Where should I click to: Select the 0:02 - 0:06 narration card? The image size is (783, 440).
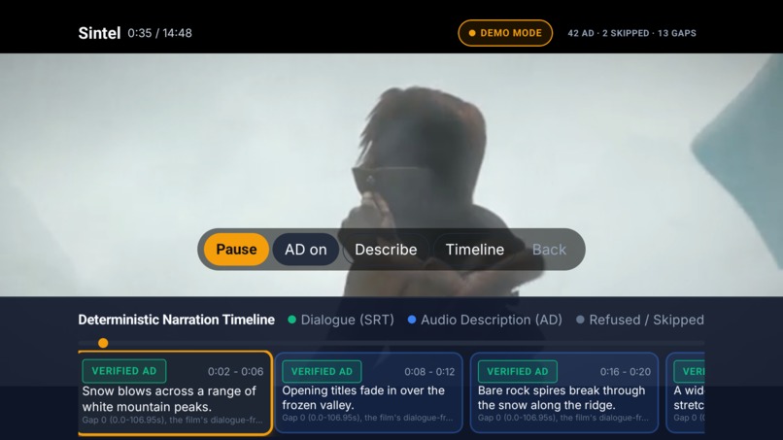[175, 393]
